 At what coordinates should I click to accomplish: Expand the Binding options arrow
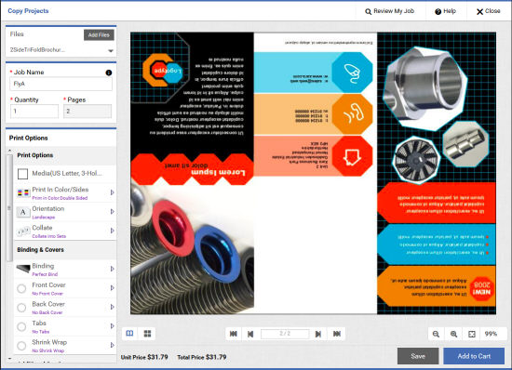(x=112, y=269)
